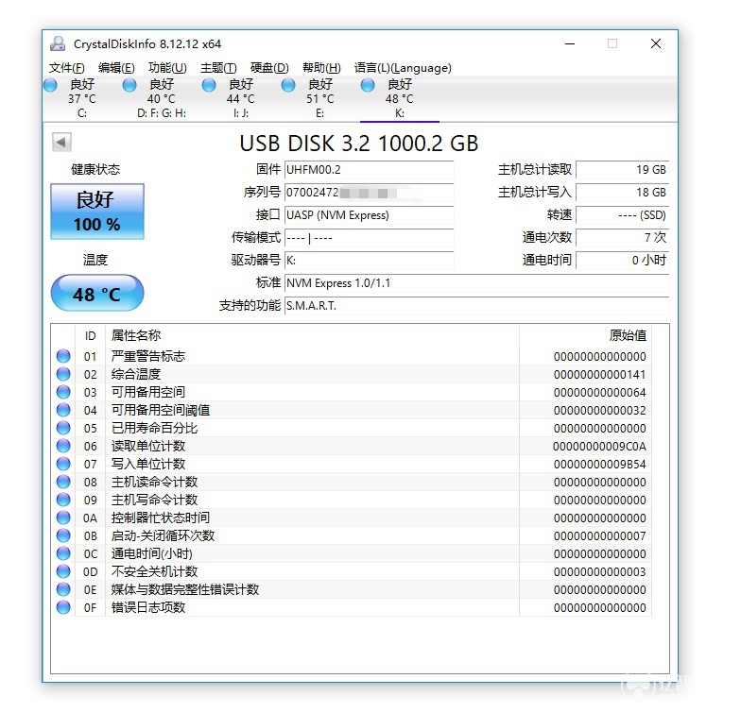Open the 硬盘(D) menu
Viewport: 741px width, 713px height.
coord(269,68)
